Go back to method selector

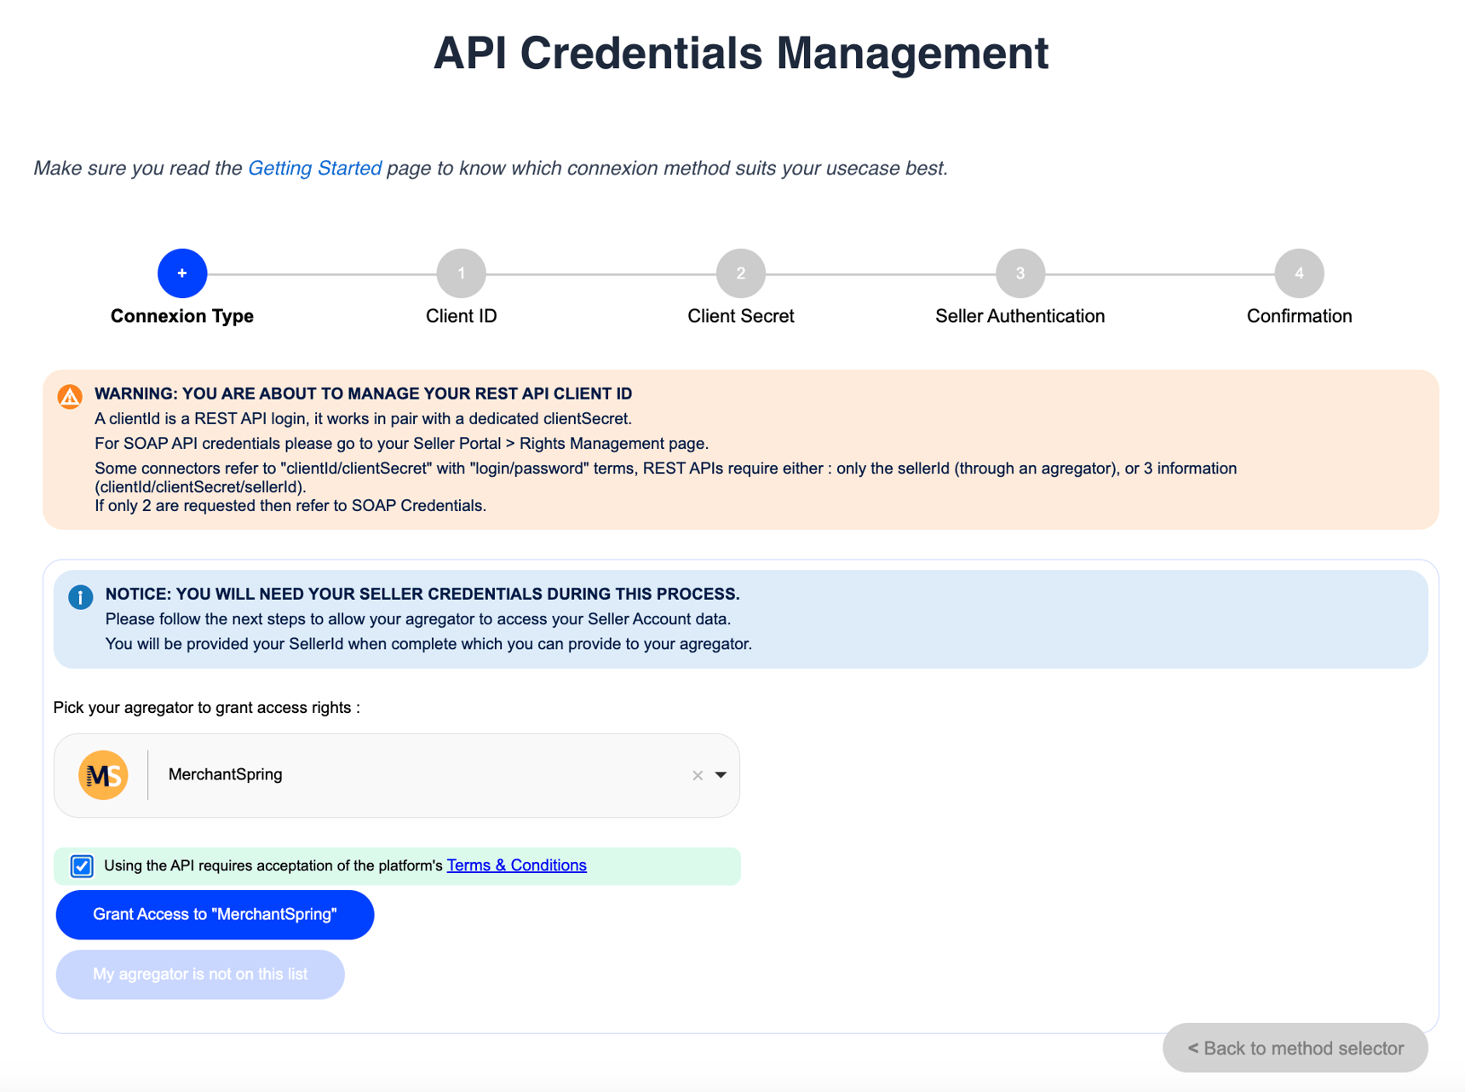coord(1295,1048)
